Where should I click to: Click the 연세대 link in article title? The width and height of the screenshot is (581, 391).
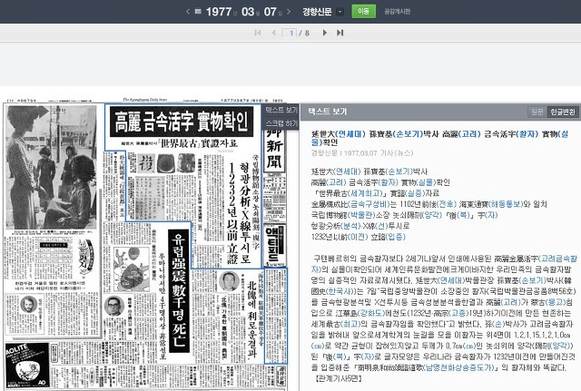click(349, 134)
